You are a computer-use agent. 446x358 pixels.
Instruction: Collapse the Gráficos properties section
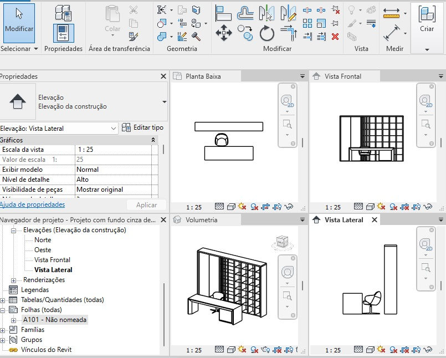[153, 140]
